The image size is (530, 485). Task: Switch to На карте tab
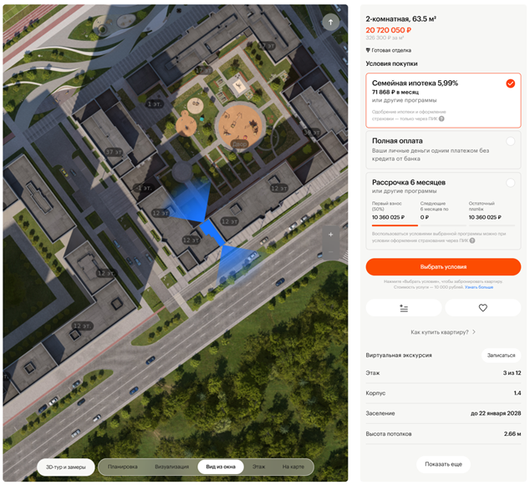click(293, 467)
